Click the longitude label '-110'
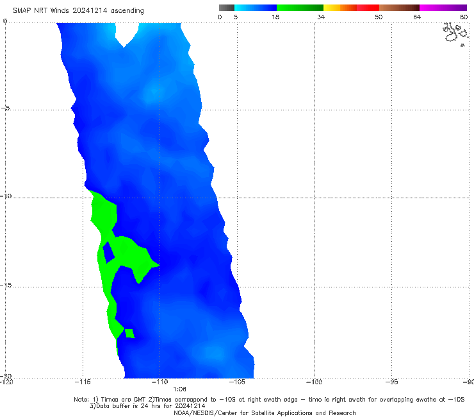This screenshot has width=474, height=417. coord(159,382)
